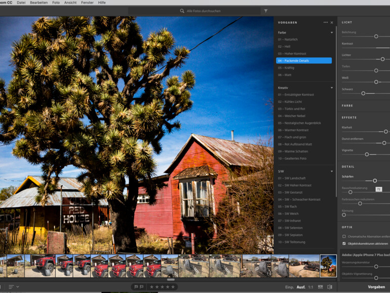
Task: Close the Vorgaben panel
Action: (x=332, y=22)
